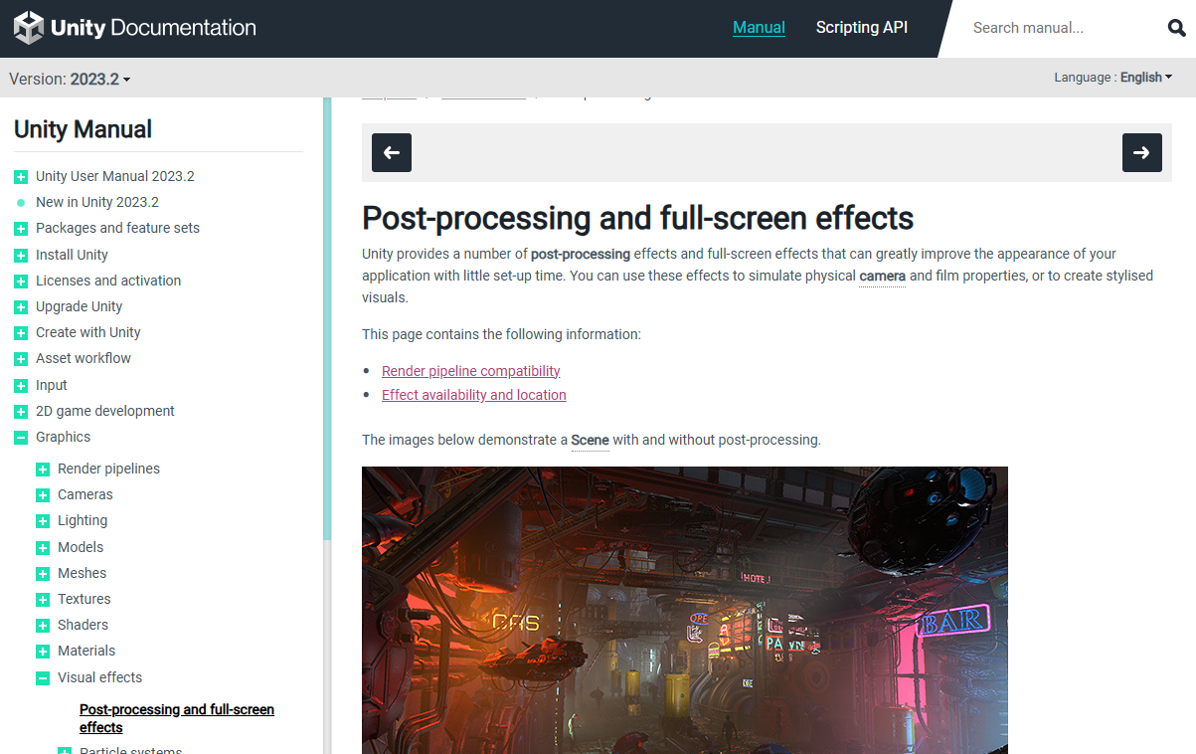Collapse the Graphics minus icon
Screen dimensions: 1196x754
click(x=21, y=438)
